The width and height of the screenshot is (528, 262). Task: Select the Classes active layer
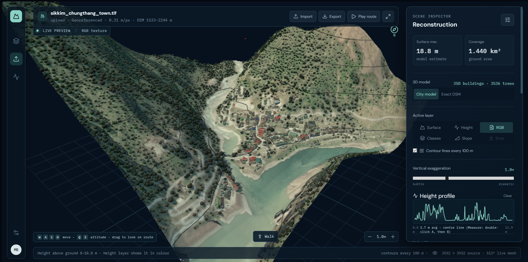430,138
